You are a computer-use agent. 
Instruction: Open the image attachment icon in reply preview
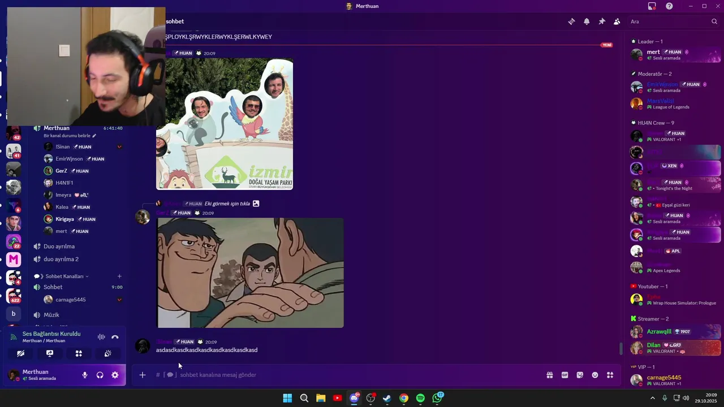point(256,203)
